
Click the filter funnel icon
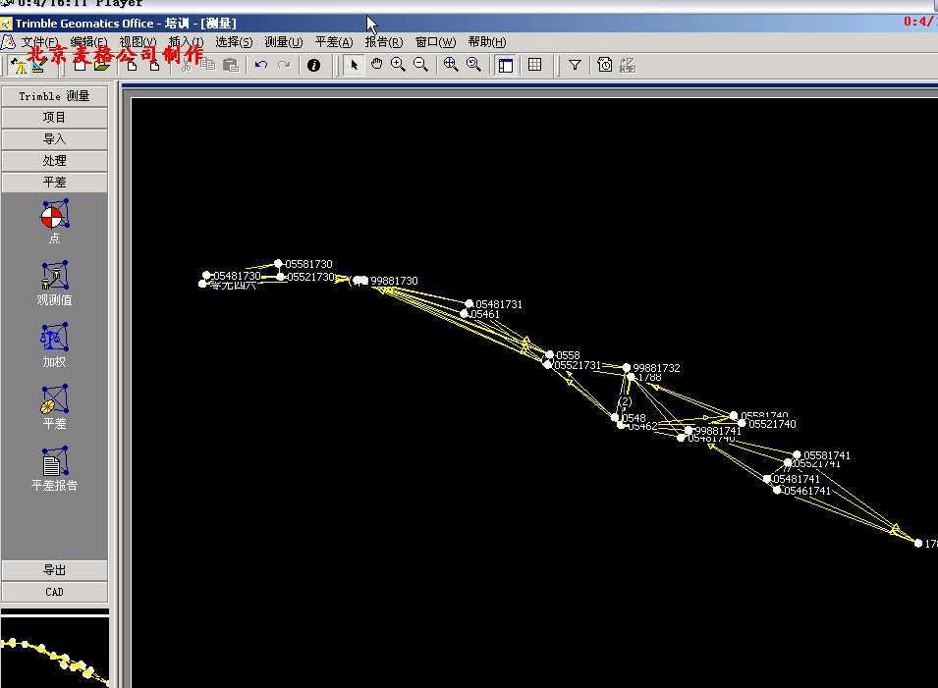tap(575, 65)
